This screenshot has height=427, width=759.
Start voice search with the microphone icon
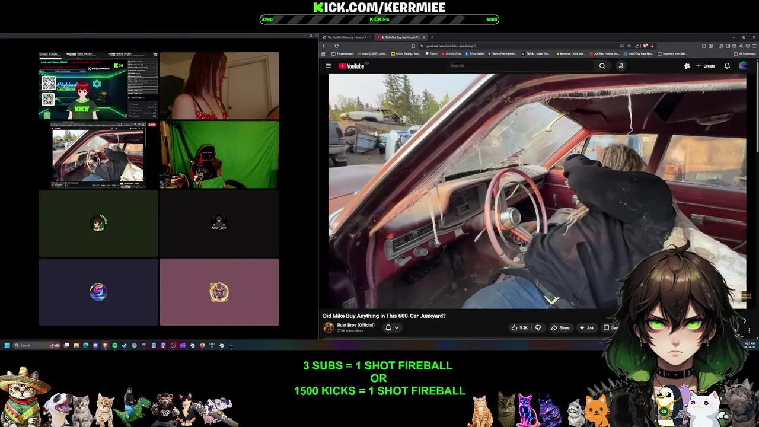[x=621, y=66]
